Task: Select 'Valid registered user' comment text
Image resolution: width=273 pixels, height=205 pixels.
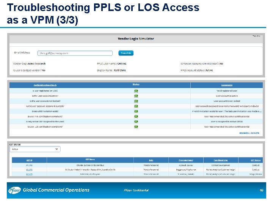Action: 227,91
